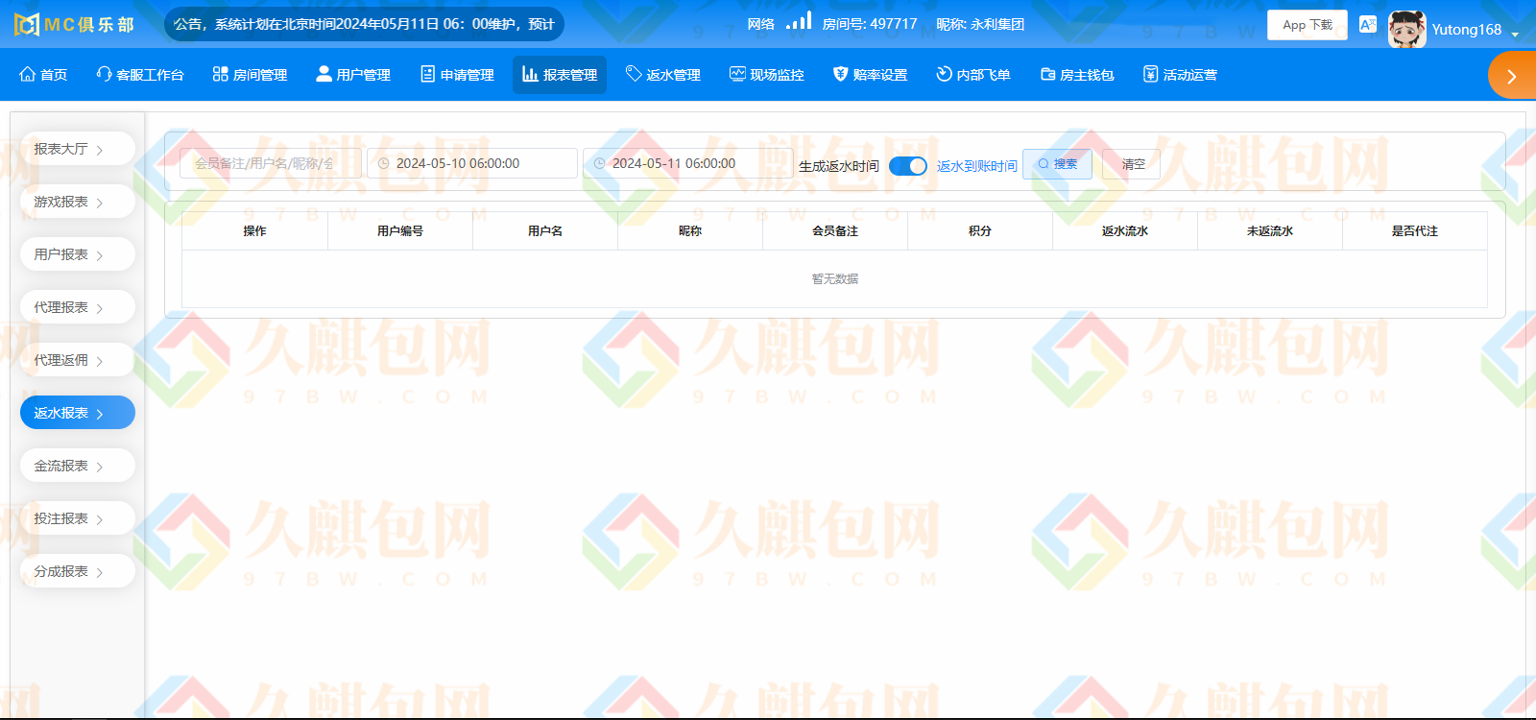Click the 是否代注 column header
This screenshot has width=1536, height=720.
pos(1415,231)
